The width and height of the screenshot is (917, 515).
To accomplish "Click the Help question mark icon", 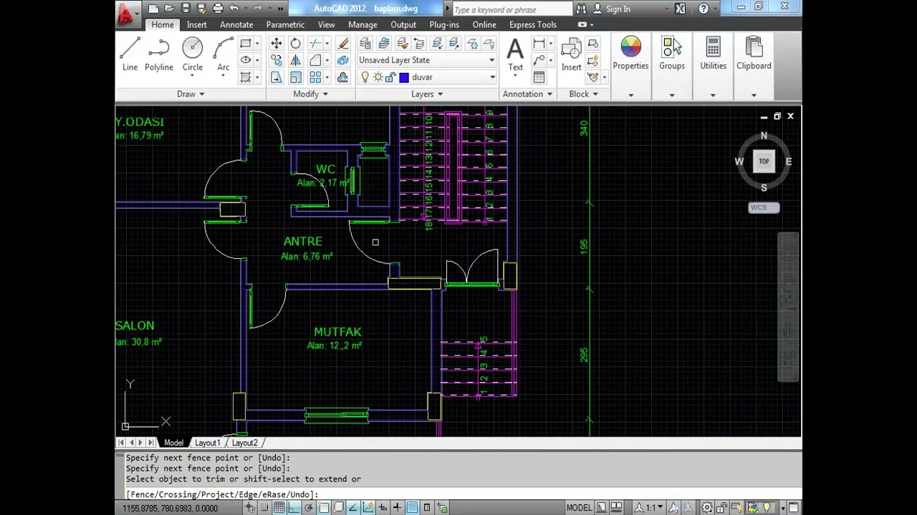I will [704, 9].
